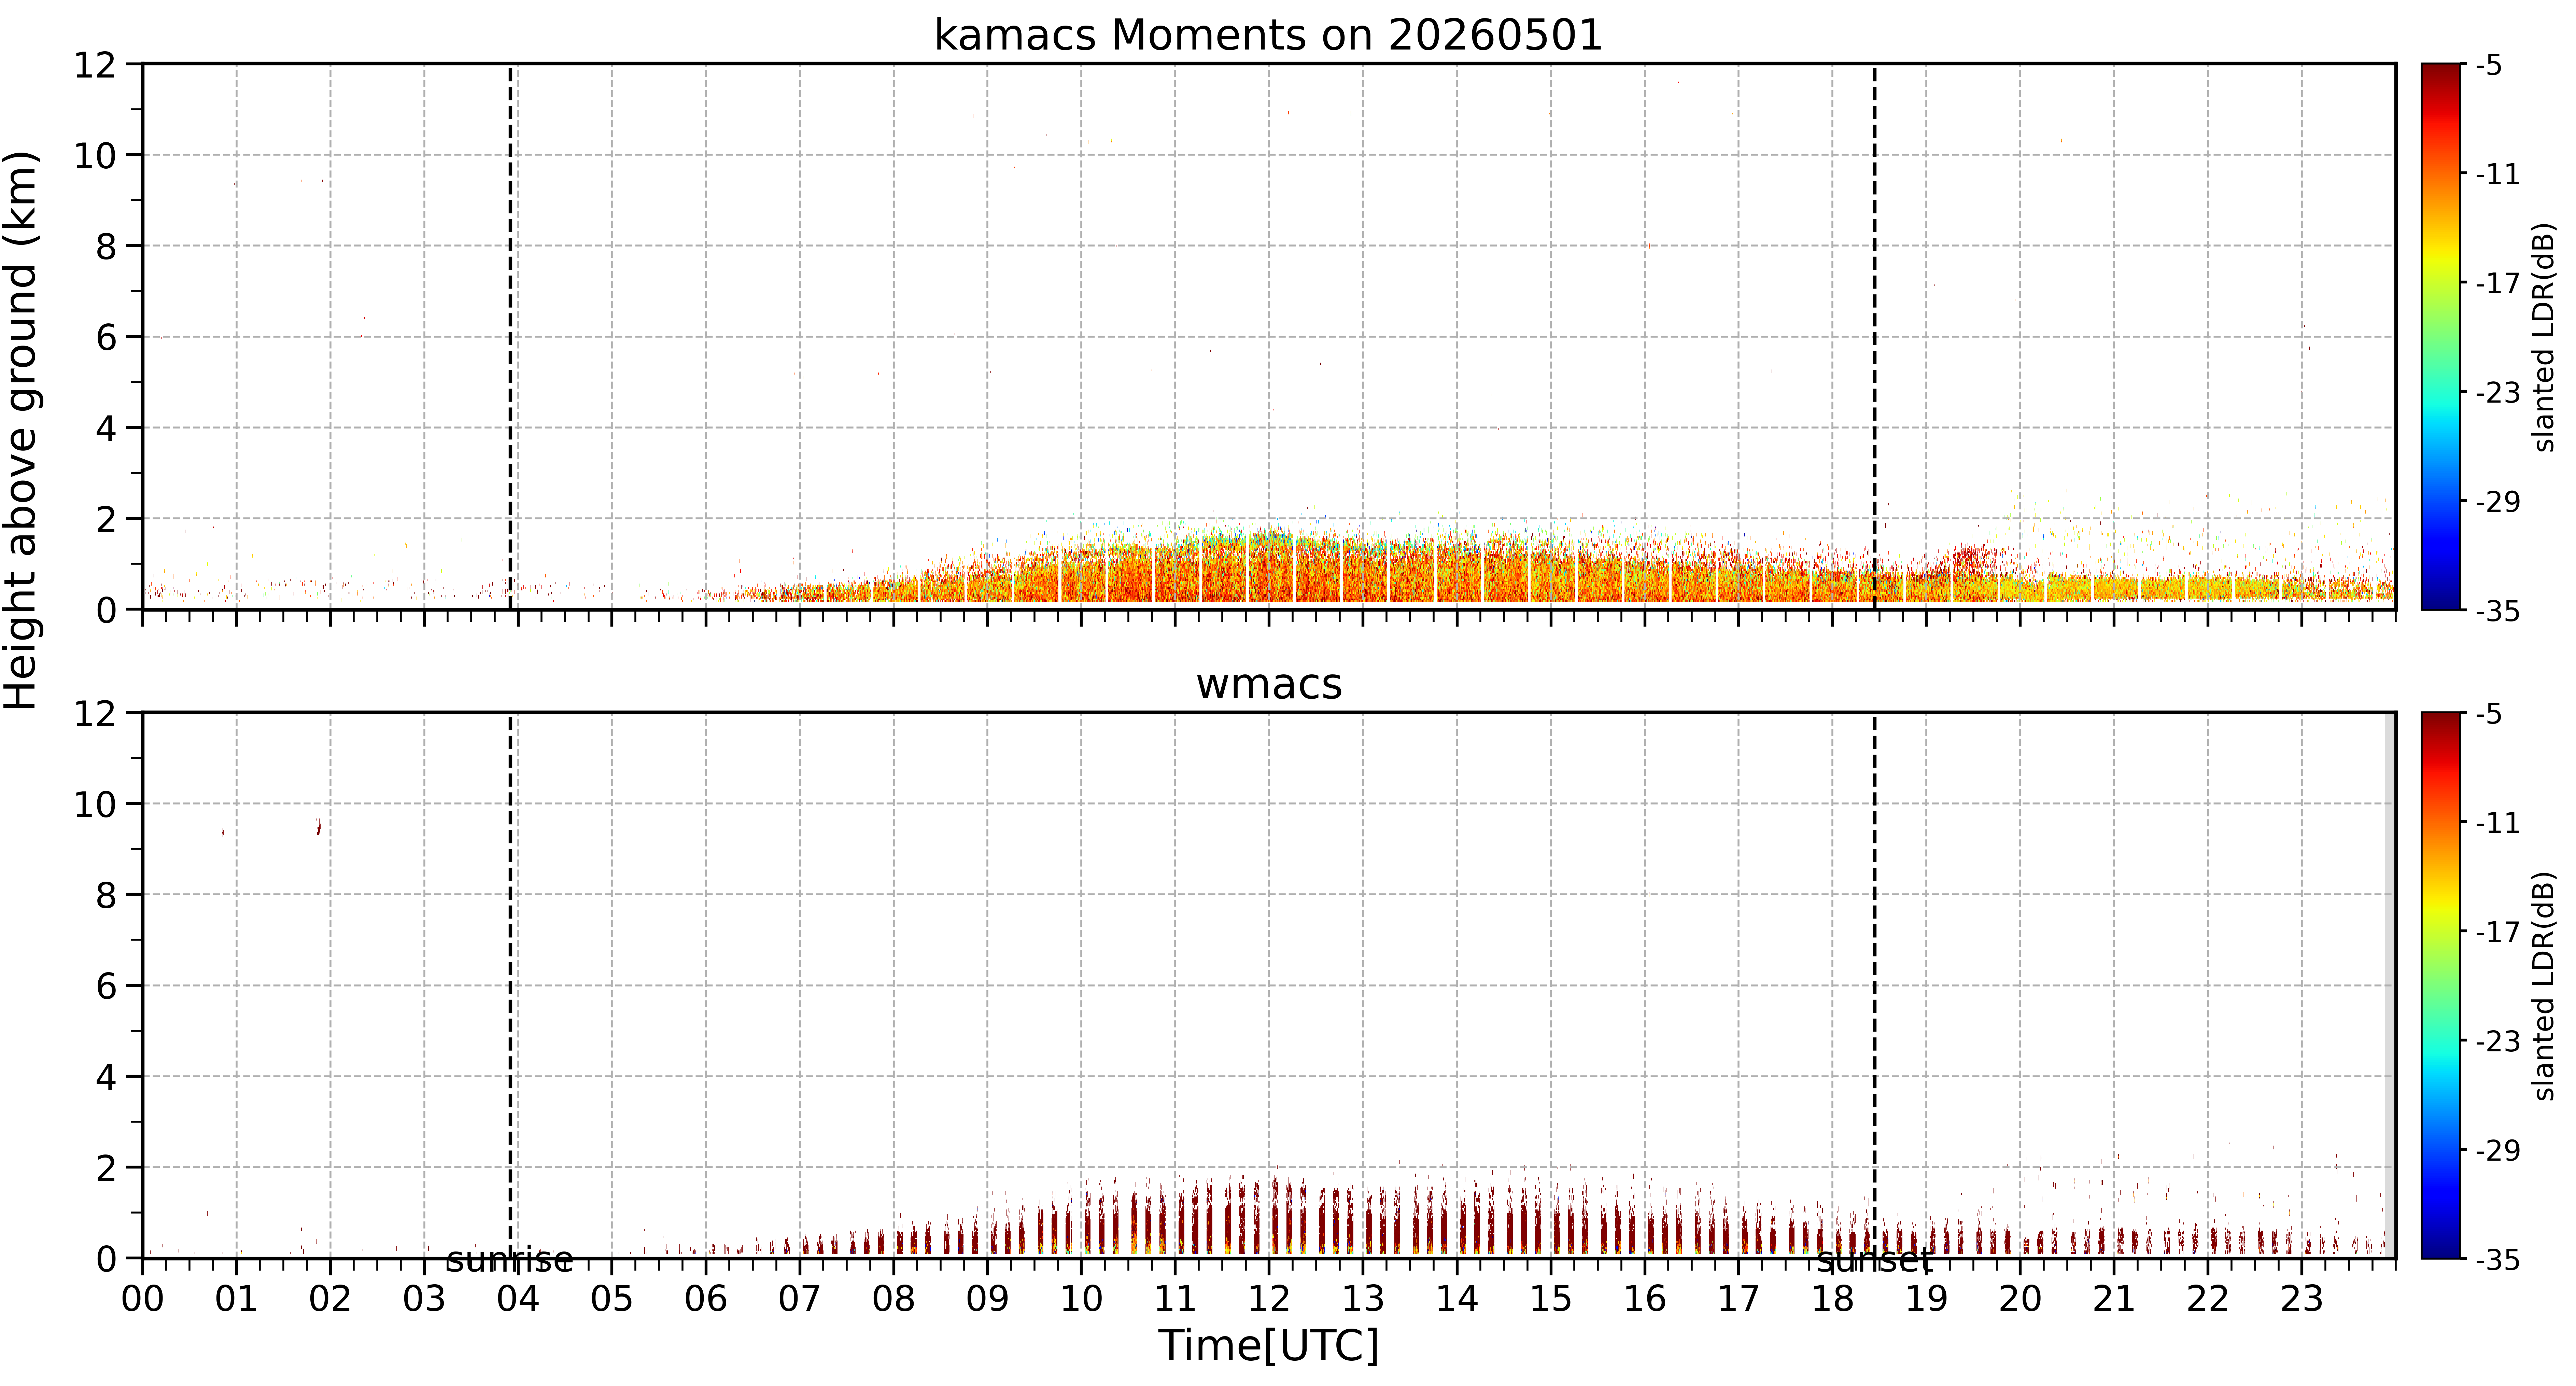Click the x-axis tick label "16"

click(1645, 1299)
